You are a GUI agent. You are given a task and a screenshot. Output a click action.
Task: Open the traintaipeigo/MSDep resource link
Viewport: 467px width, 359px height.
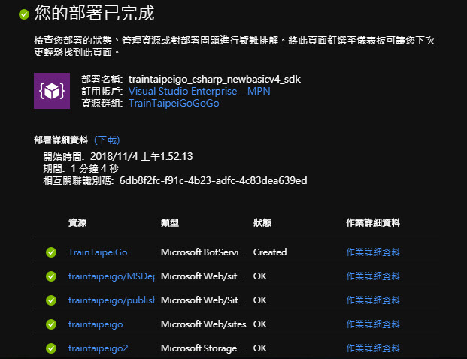112,276
